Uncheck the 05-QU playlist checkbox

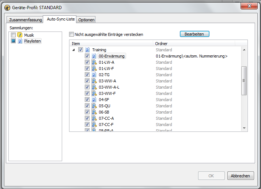click(x=87, y=106)
